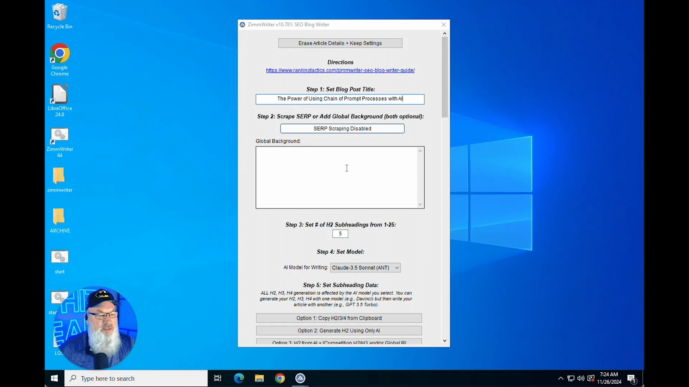Open the network status tray icon
The width and height of the screenshot is (689, 387).
tap(571, 378)
